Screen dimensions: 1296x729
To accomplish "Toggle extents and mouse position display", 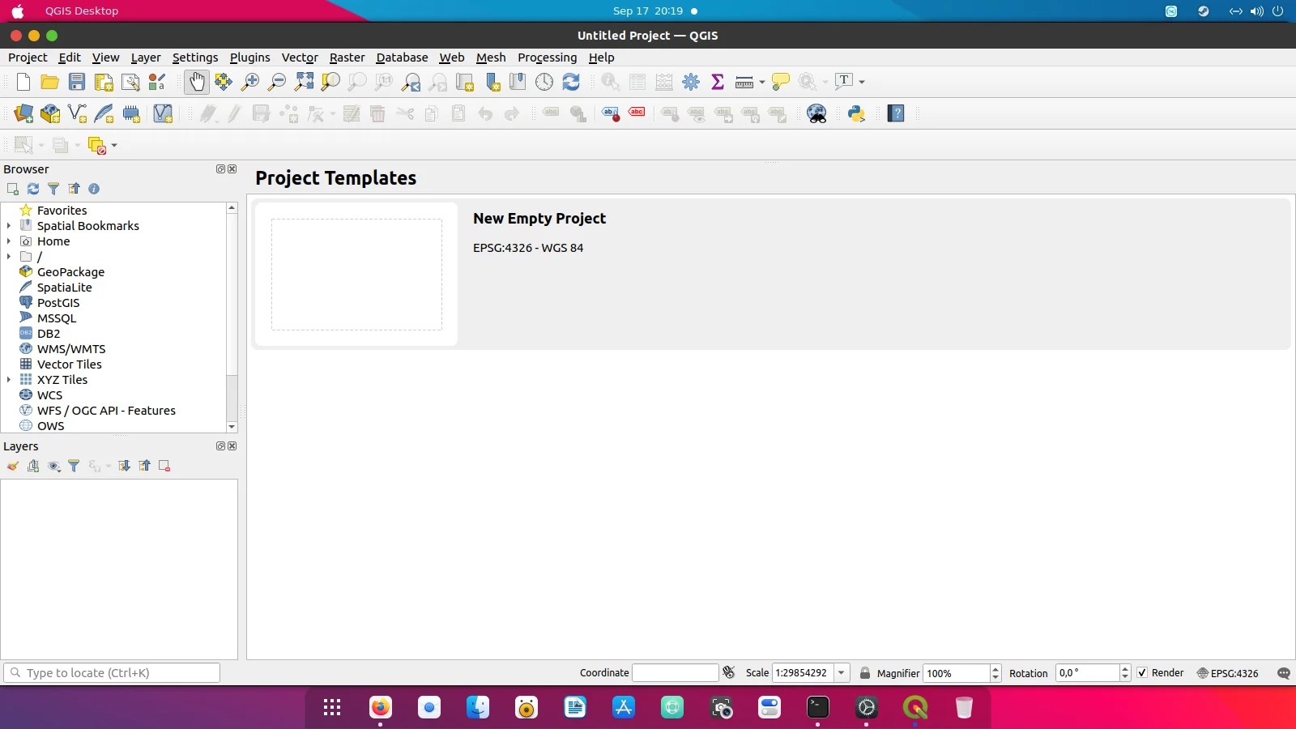I will tap(729, 673).
